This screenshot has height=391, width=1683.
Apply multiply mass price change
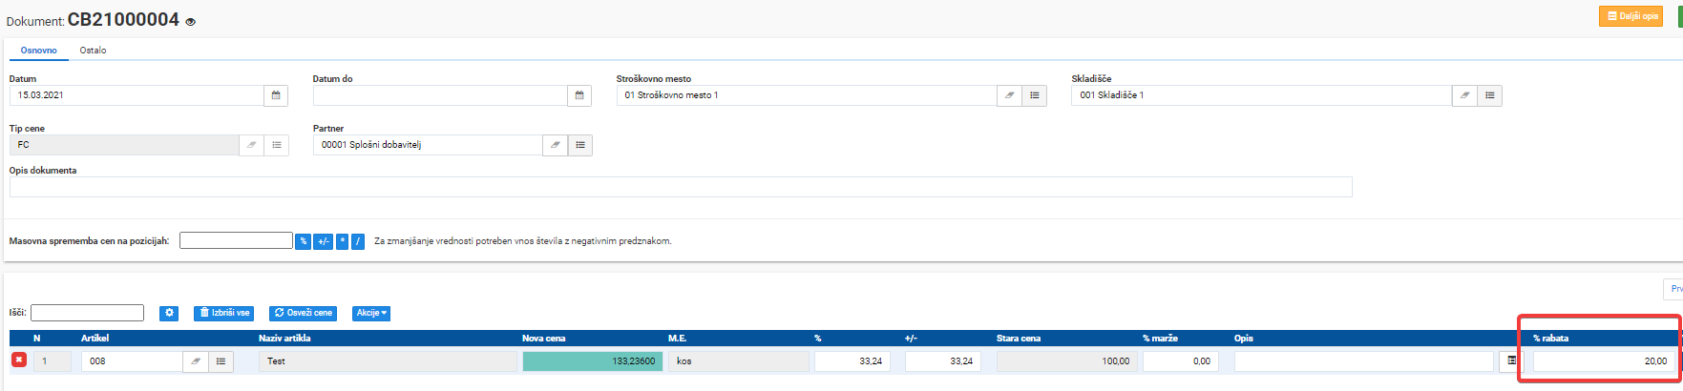(x=342, y=241)
